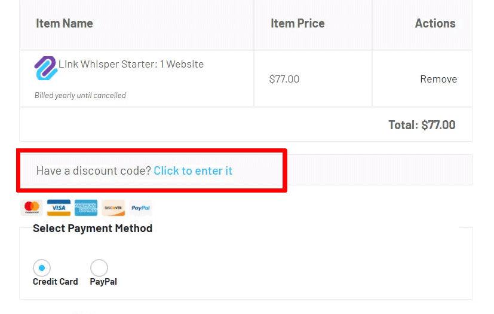Click the Credit Card label text
This screenshot has width=494, height=314.
point(56,282)
